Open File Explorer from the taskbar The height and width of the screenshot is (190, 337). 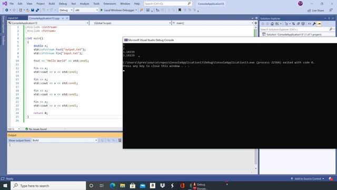pos(123,185)
